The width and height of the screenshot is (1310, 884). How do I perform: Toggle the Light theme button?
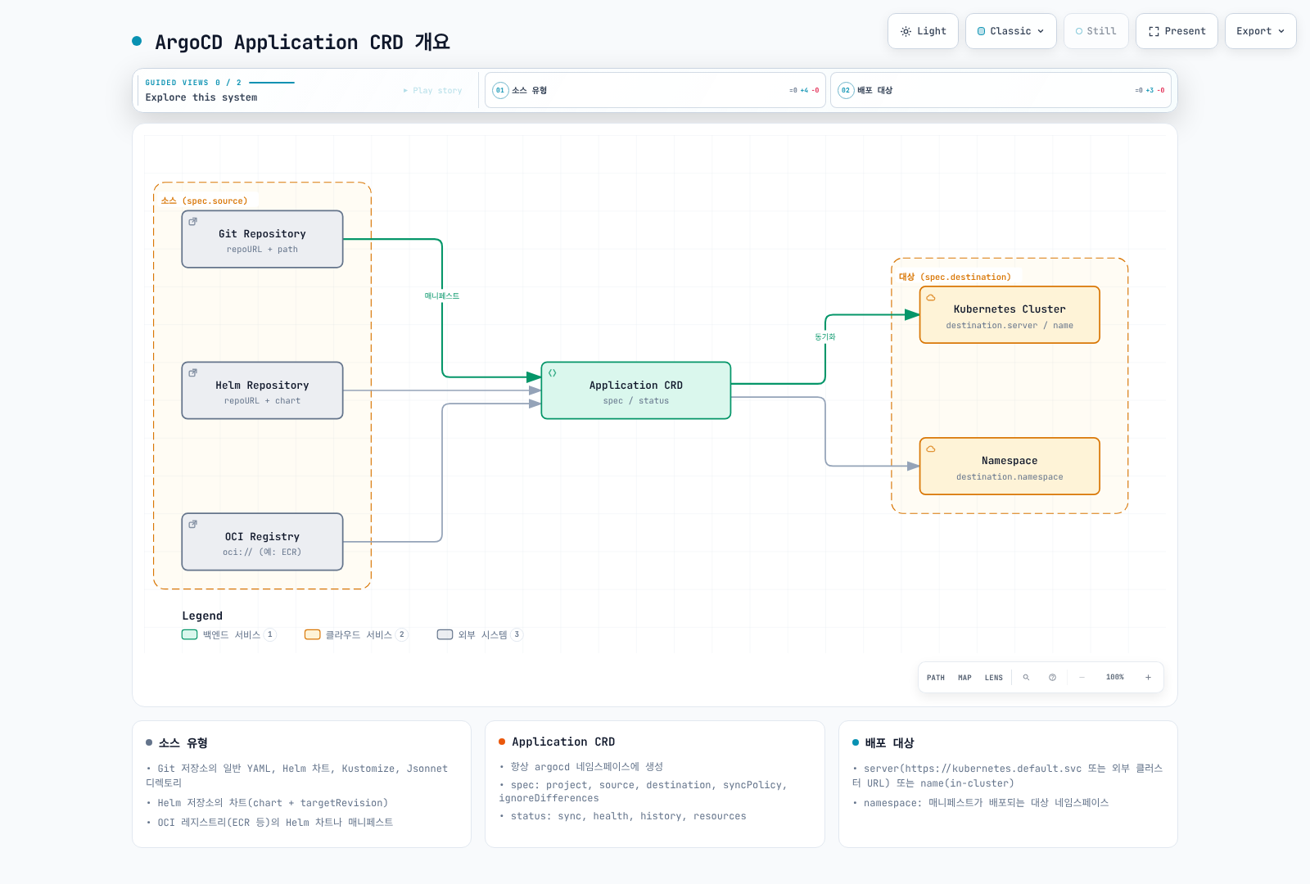923,31
